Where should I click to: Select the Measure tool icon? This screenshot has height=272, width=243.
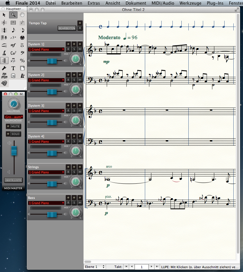(x=13, y=23)
